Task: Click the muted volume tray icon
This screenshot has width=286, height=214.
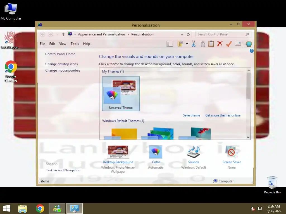Action: (x=253, y=209)
